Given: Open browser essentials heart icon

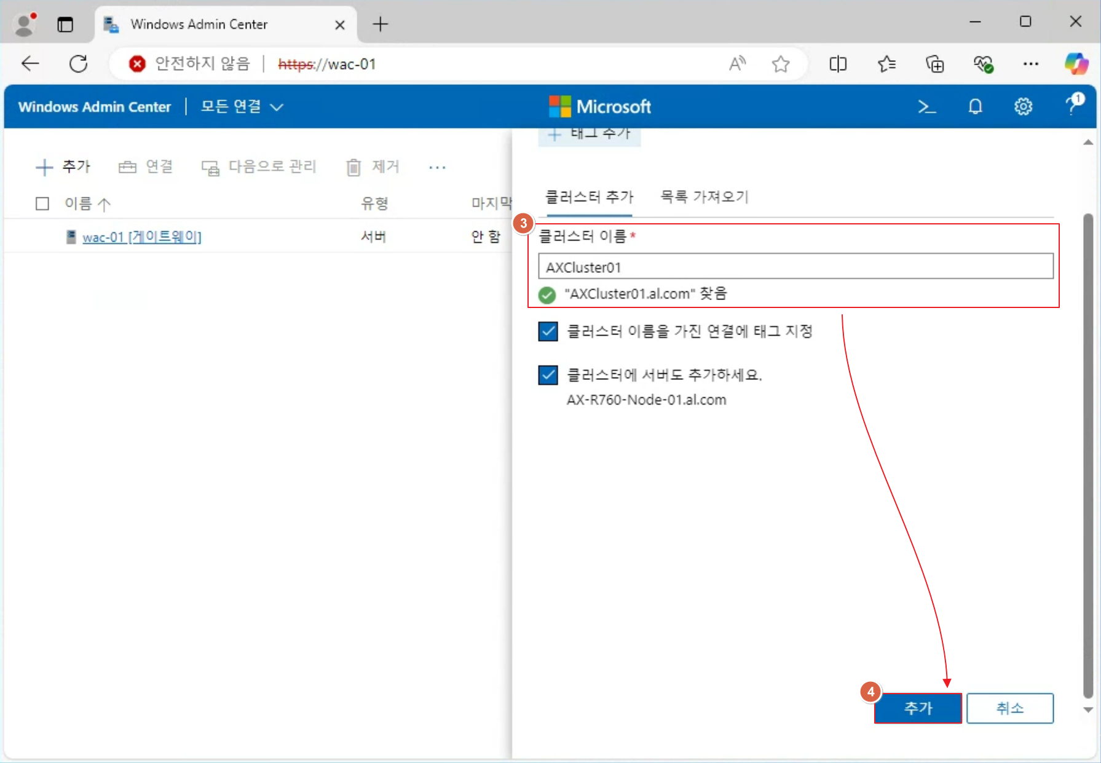Looking at the screenshot, I should click(982, 63).
